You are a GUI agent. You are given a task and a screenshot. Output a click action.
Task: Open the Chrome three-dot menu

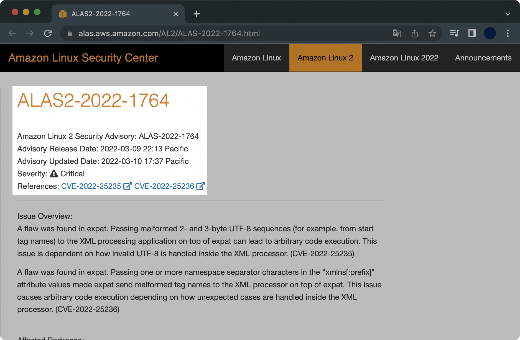tap(508, 34)
